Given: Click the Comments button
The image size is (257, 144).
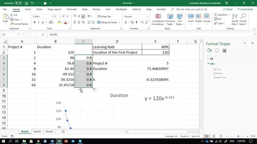Looking at the screenshot, I should pos(245,9).
